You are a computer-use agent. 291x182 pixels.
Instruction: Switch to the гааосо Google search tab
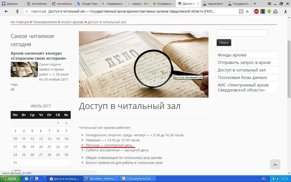[x=138, y=3]
